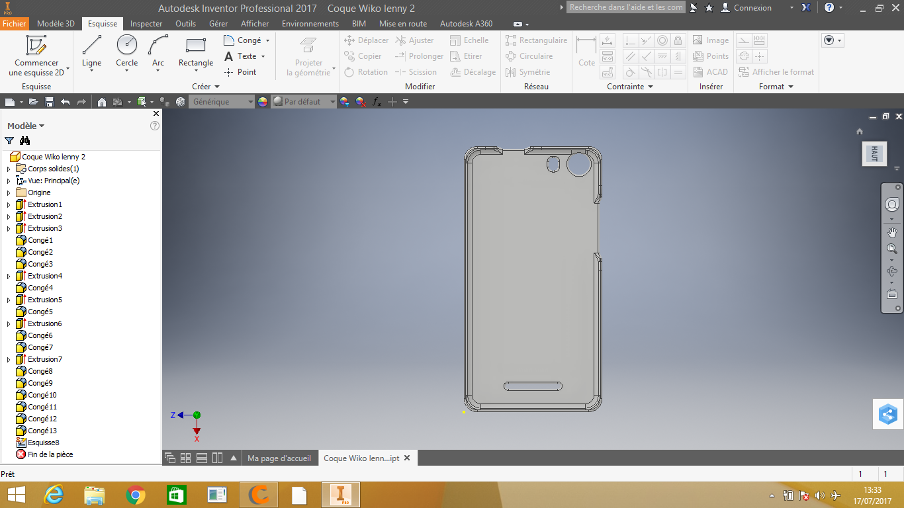Select Fin de la pièce marker in the tree
This screenshot has width=904, height=508.
click(x=44, y=455)
